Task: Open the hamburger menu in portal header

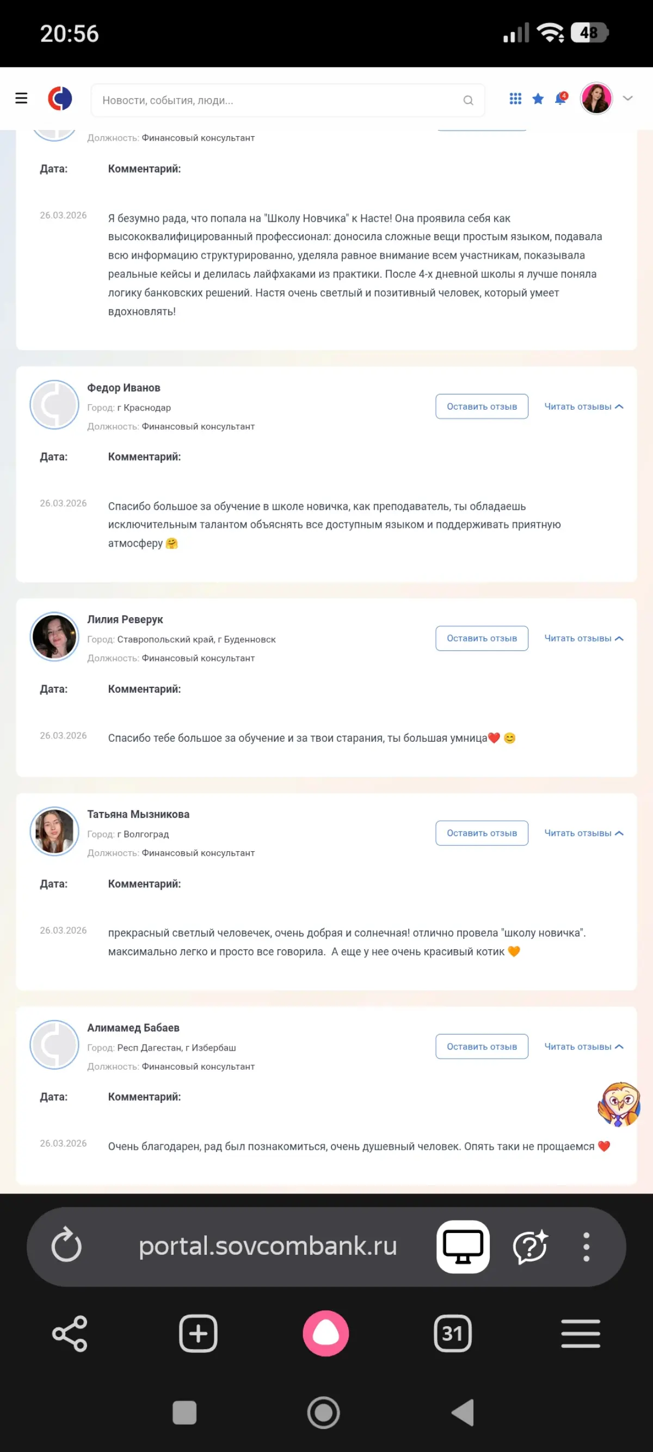Action: (21, 99)
